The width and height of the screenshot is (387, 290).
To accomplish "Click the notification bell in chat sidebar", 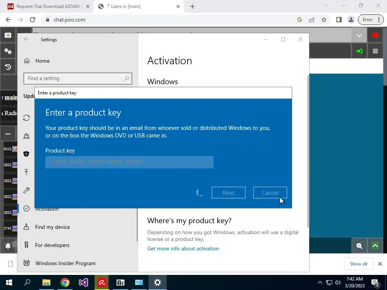I will [x=8, y=245].
